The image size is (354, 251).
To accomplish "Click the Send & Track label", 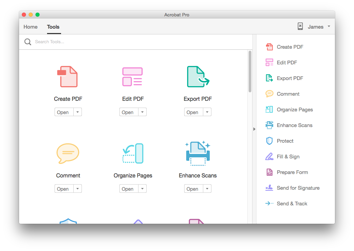I will pos(292,204).
